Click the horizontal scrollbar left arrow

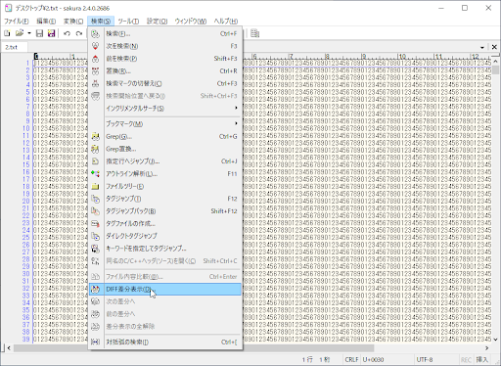coord(9,348)
